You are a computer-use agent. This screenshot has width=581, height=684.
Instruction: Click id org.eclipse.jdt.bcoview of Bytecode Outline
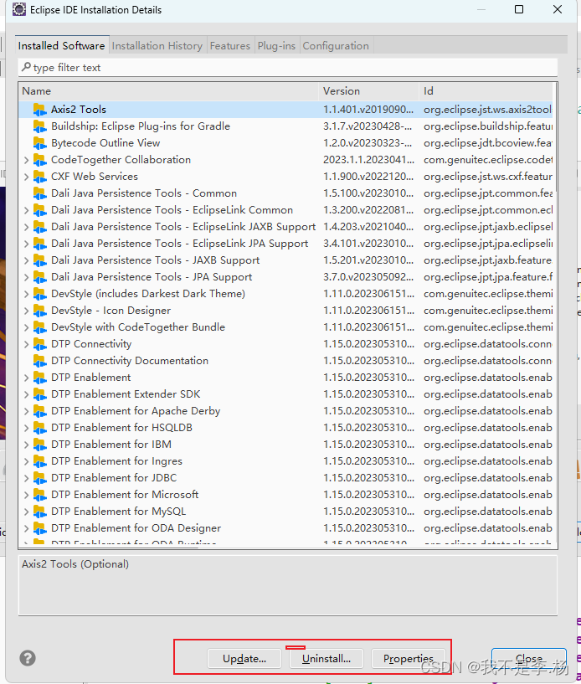click(x=488, y=143)
